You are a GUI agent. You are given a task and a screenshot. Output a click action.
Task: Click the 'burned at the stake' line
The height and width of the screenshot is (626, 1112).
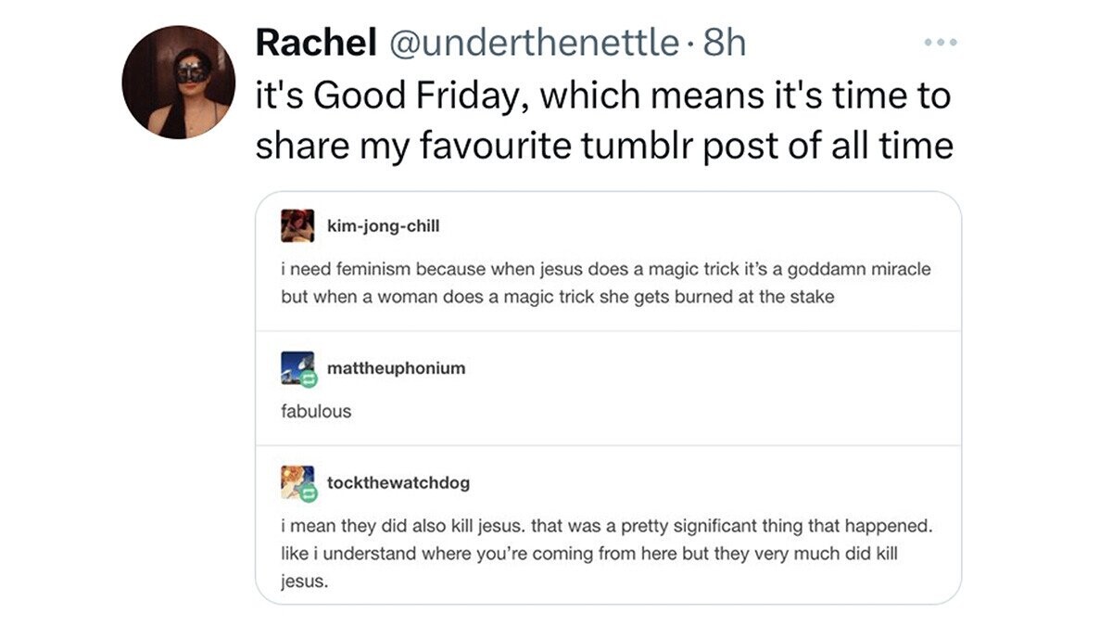click(x=558, y=298)
